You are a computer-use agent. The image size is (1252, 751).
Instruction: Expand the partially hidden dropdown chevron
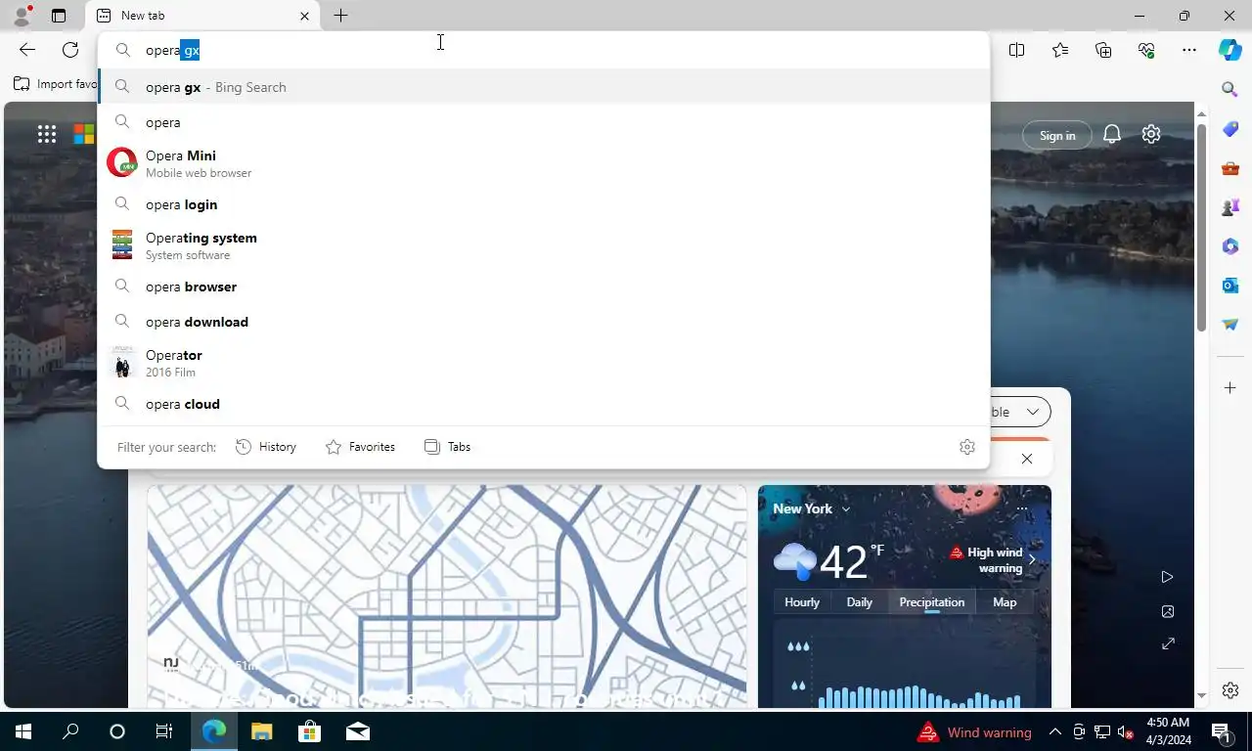tap(1033, 412)
